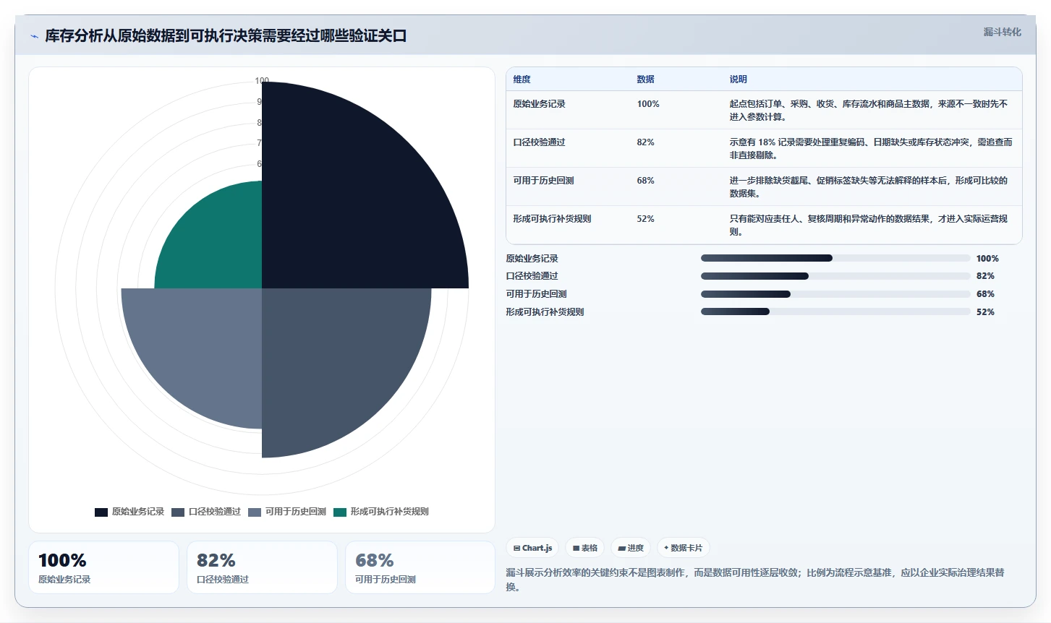Click the 形成可执行补货规则 progress bar
Viewport: 1051px width, 623px height.
pyautogui.click(x=835, y=312)
